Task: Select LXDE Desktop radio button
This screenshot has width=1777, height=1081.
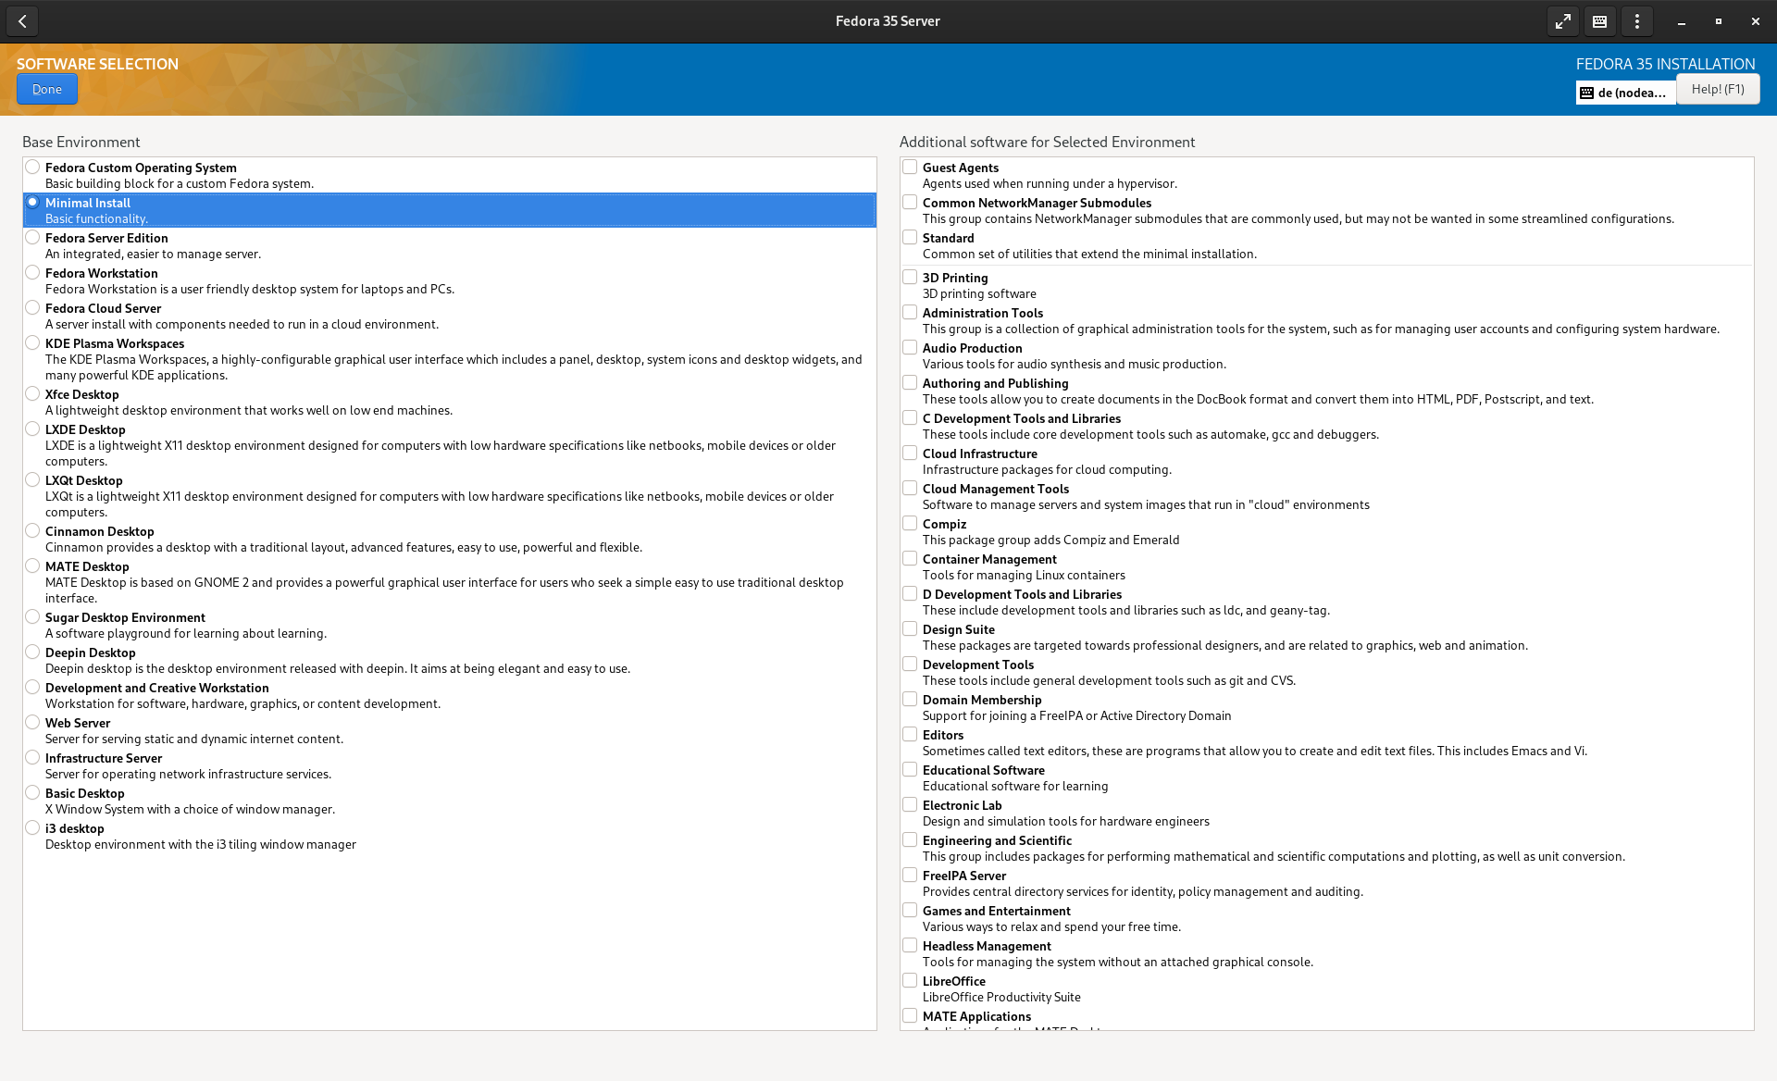Action: pyautogui.click(x=32, y=429)
